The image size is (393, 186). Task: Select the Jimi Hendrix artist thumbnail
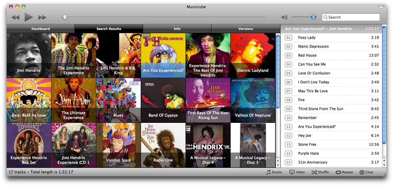tap(29, 55)
